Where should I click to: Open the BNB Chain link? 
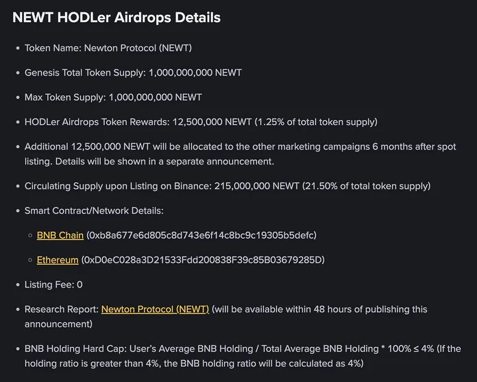click(x=60, y=235)
